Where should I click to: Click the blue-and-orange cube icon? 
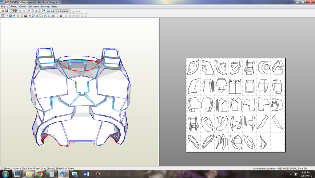click(24, 11)
